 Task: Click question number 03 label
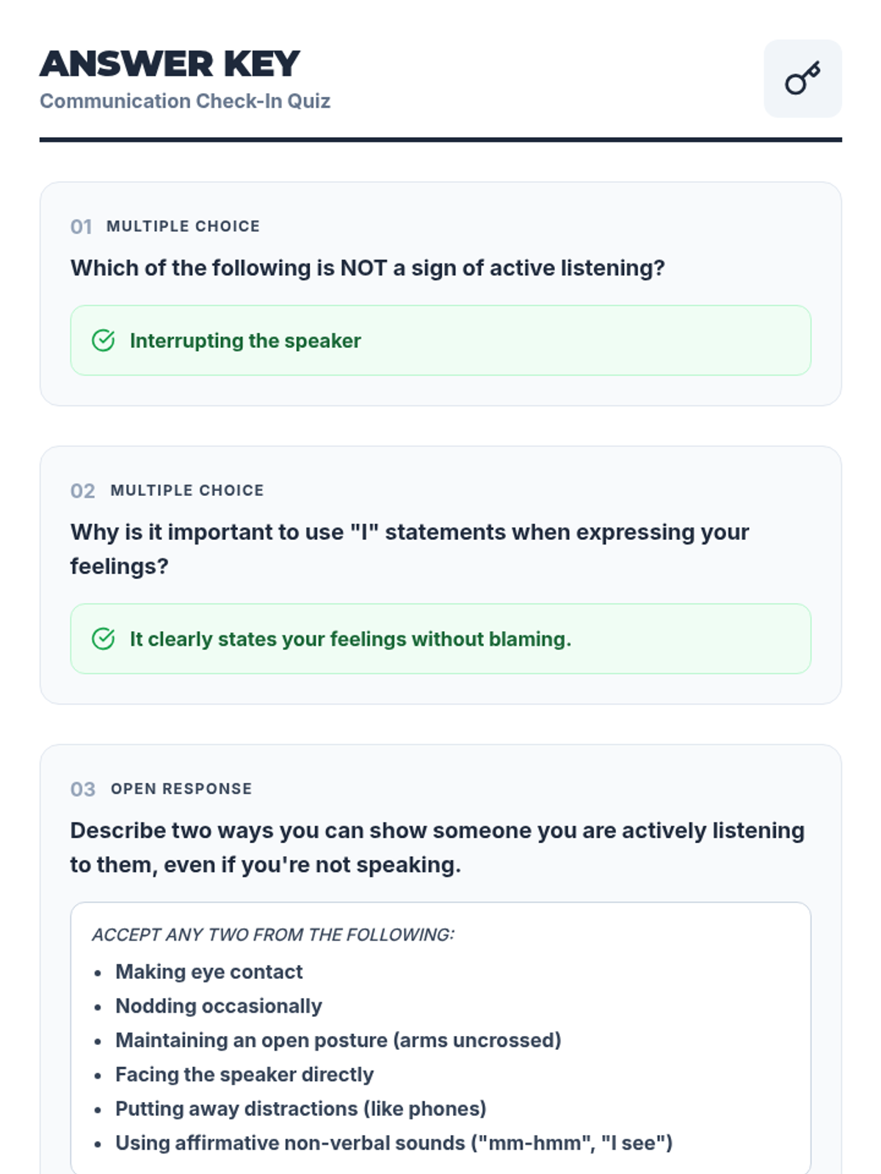[x=82, y=790]
